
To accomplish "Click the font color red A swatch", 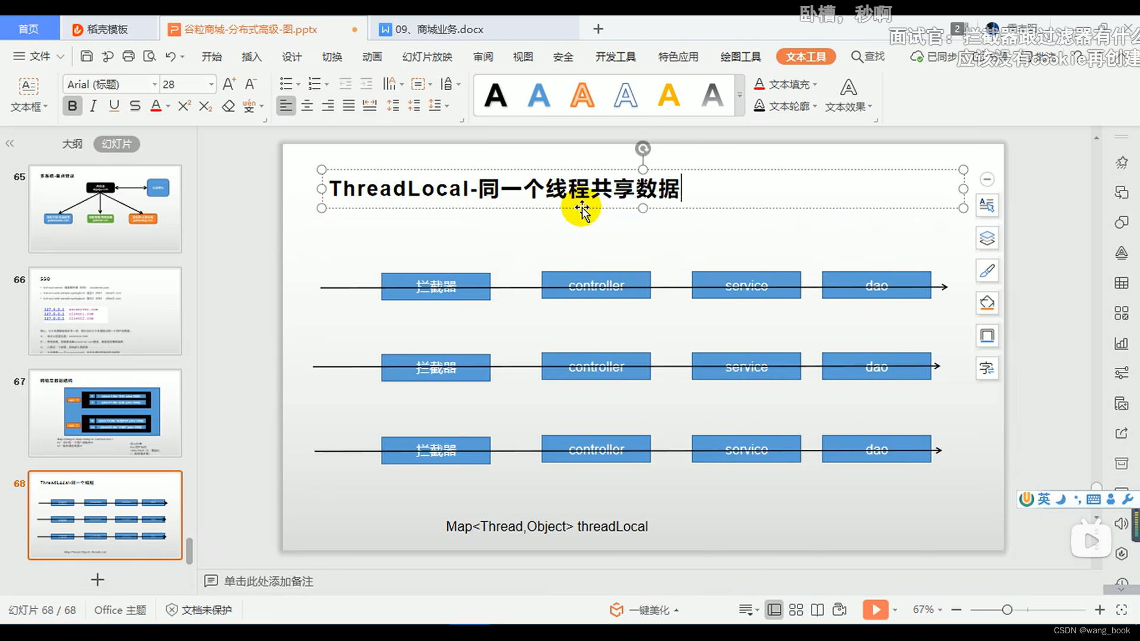I will tap(156, 106).
